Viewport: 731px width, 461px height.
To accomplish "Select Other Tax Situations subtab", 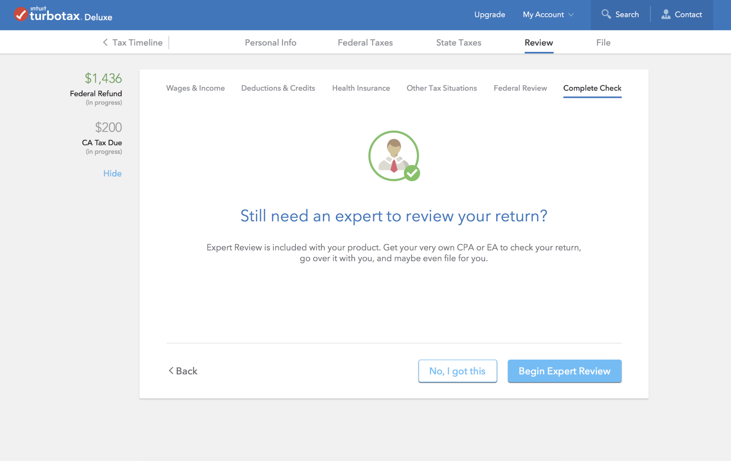I will [442, 88].
